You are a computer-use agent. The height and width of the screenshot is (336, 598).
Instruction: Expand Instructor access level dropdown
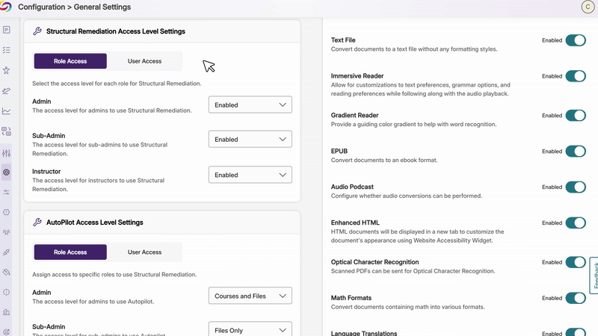(x=250, y=175)
